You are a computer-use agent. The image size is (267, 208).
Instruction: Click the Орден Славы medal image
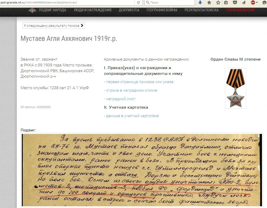point(235,88)
